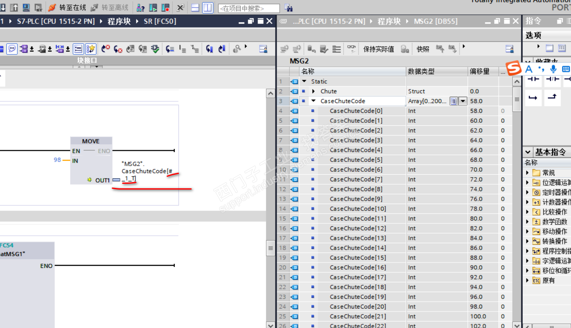This screenshot has height=328, width=571.
Task: Click the array editor icon beside Array[0..200...
Action: (x=454, y=101)
